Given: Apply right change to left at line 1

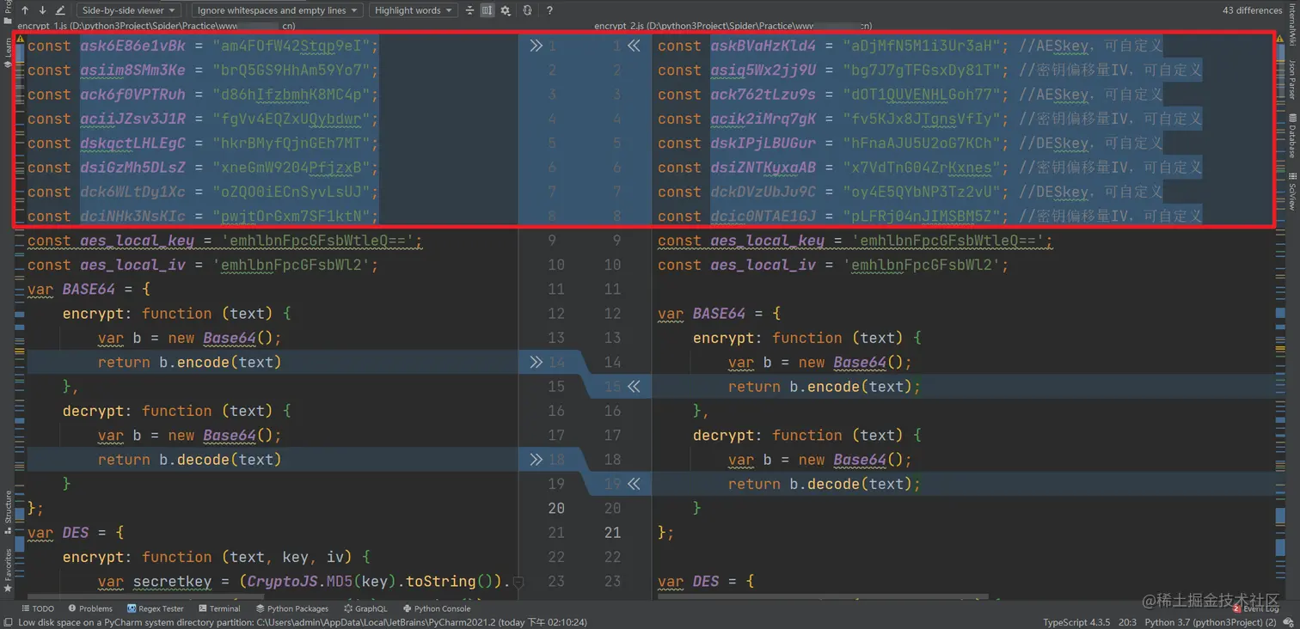Looking at the screenshot, I should (634, 46).
